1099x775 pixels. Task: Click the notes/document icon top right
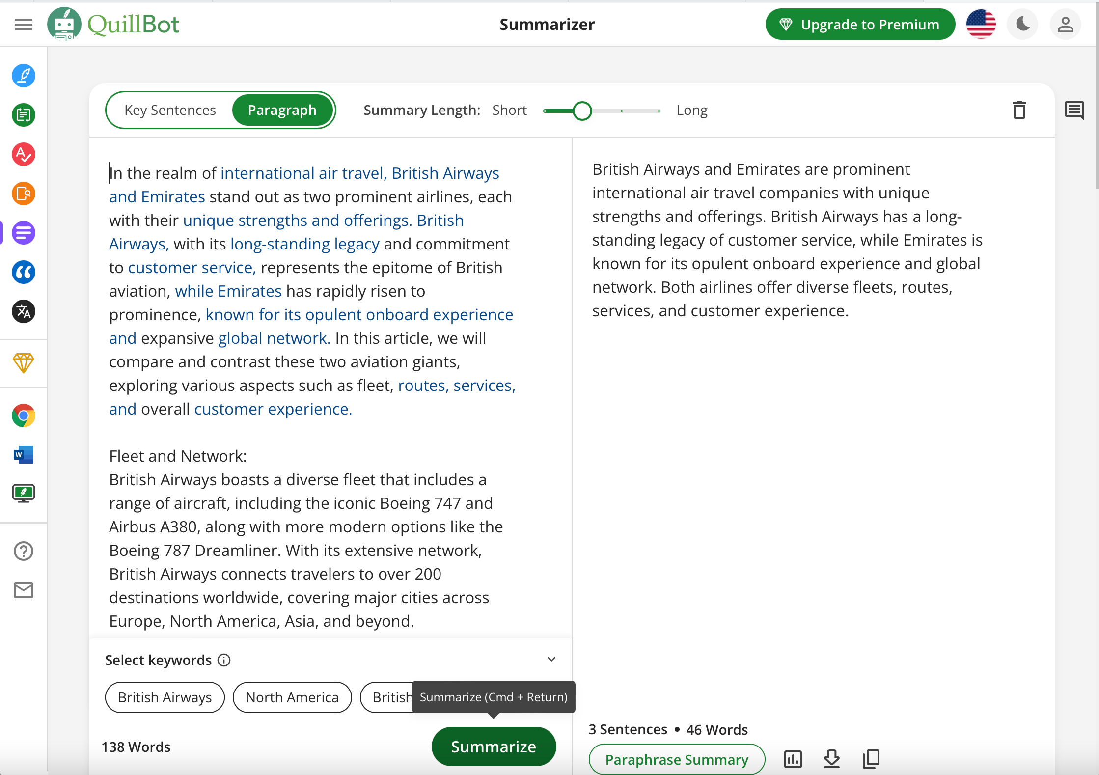(x=1074, y=110)
